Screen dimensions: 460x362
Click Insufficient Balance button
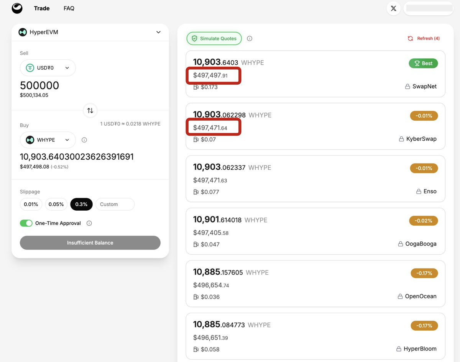(x=90, y=243)
